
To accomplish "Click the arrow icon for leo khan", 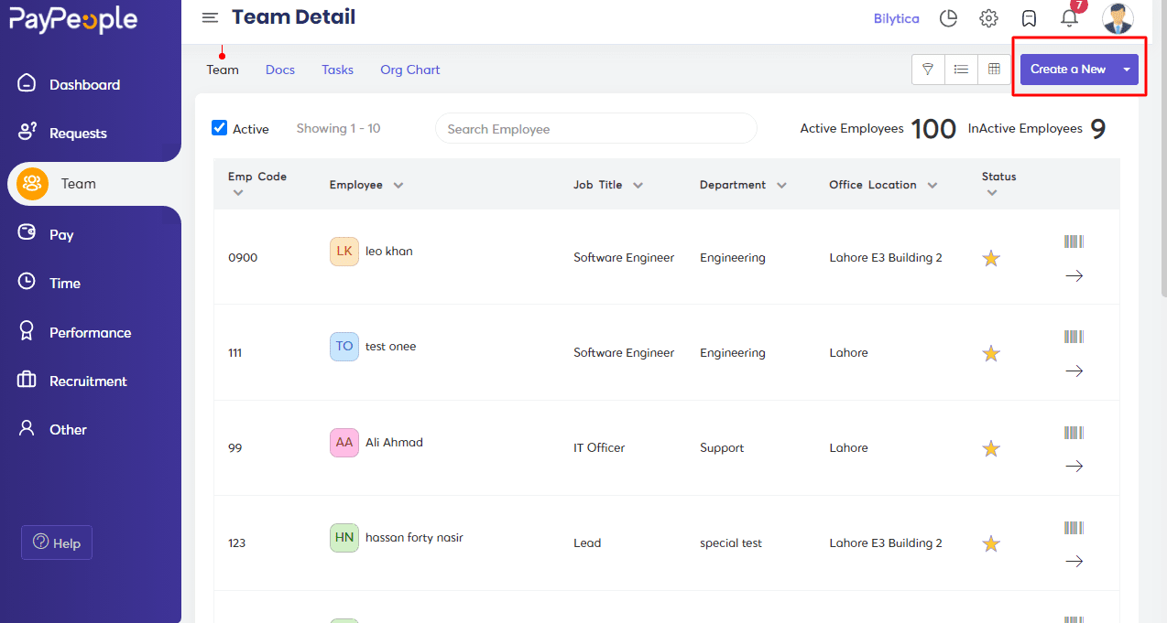I will [1074, 275].
